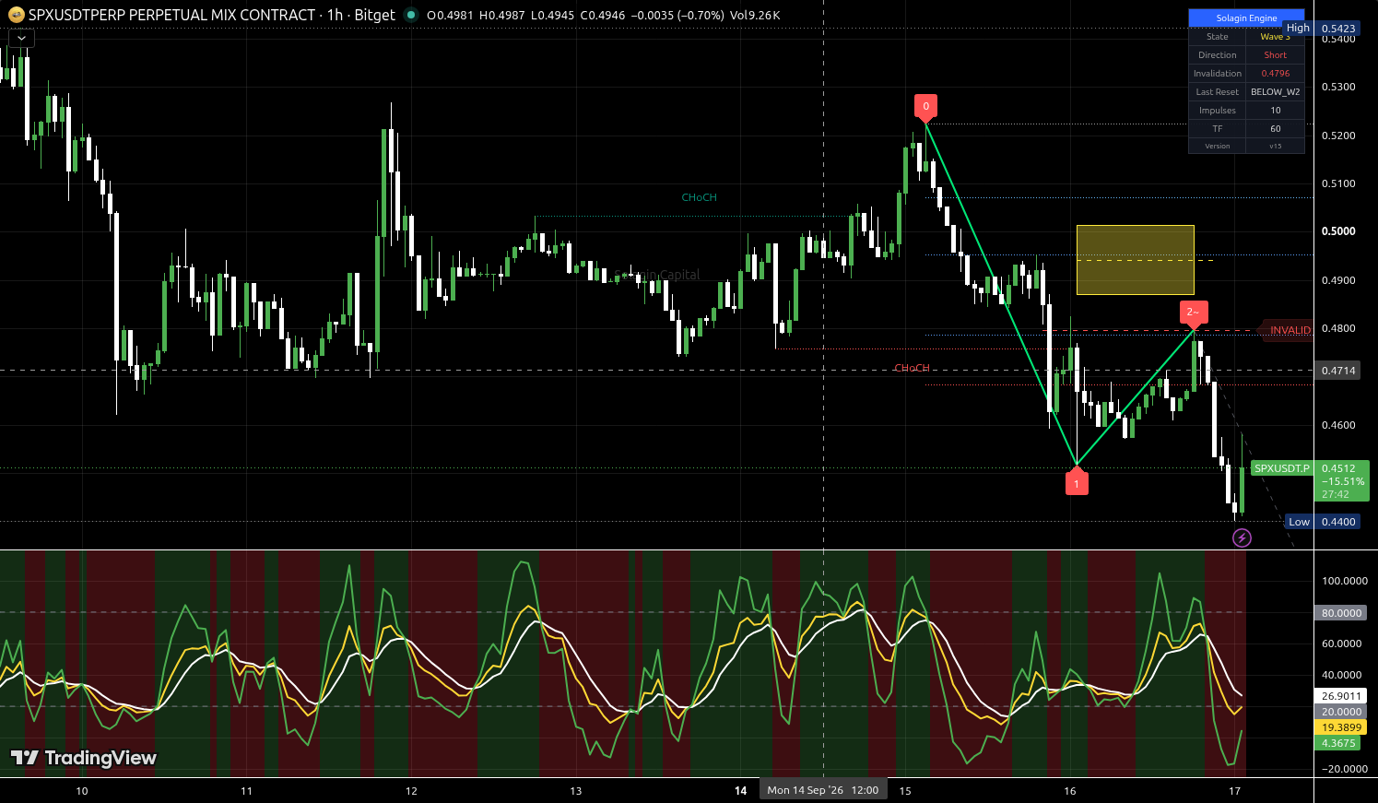Click the C0.4946 close value readout
Viewport: 1378px width, 803px height.
602,15
